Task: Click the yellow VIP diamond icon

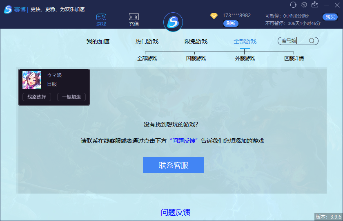Action: pyautogui.click(x=214, y=16)
